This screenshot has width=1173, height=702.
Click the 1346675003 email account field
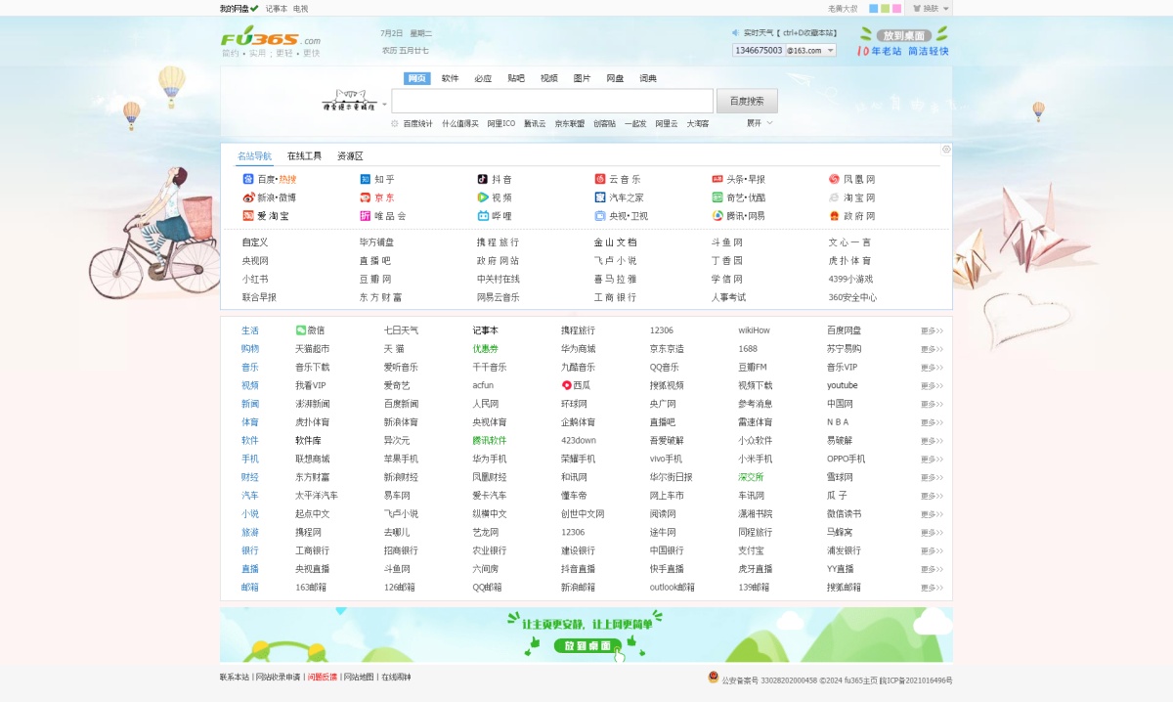(x=759, y=50)
